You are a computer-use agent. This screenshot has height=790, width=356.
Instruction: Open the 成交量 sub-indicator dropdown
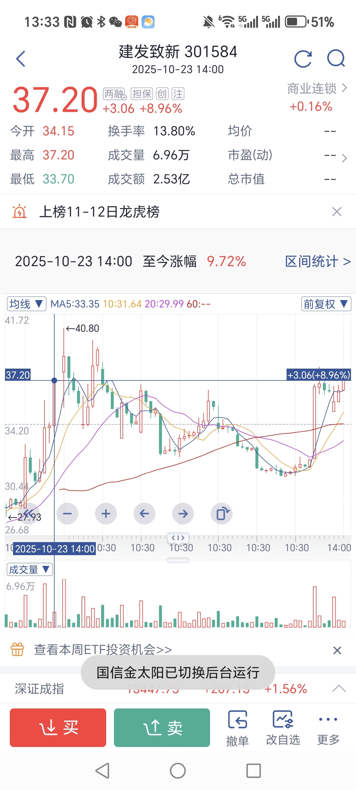click(29, 569)
